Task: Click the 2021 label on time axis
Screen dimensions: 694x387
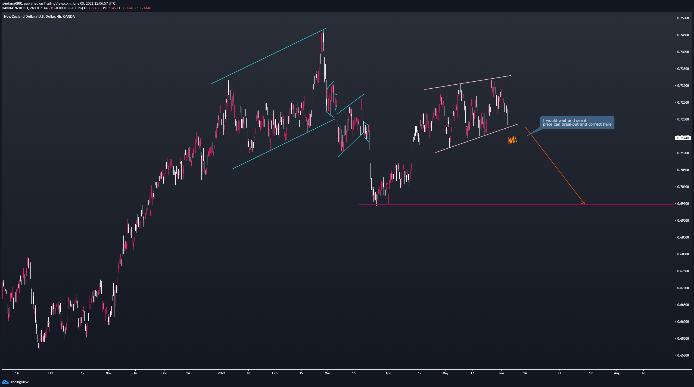Action: pyautogui.click(x=222, y=373)
